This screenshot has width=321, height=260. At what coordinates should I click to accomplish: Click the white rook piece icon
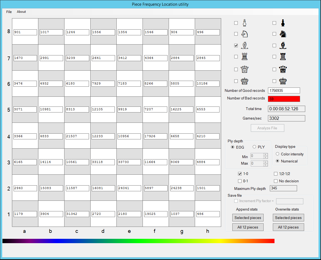(x=245, y=57)
